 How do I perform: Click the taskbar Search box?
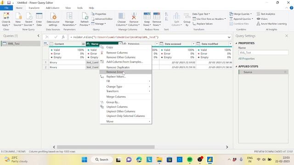point(102,159)
